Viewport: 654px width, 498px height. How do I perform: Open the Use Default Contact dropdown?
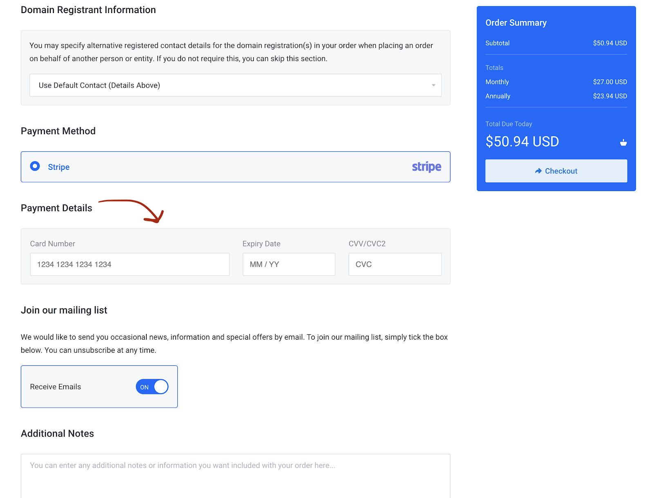(235, 85)
